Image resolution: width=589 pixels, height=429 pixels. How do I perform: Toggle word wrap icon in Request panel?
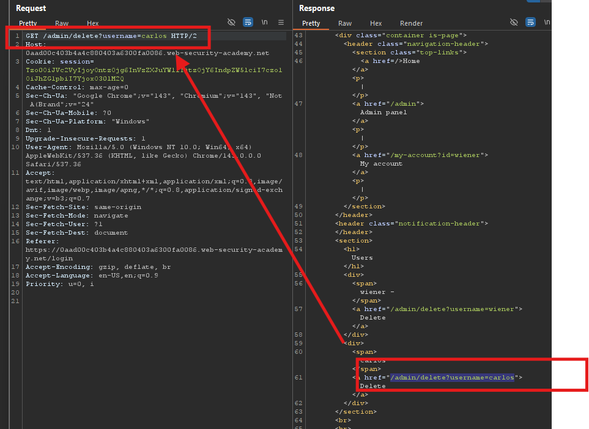[248, 23]
